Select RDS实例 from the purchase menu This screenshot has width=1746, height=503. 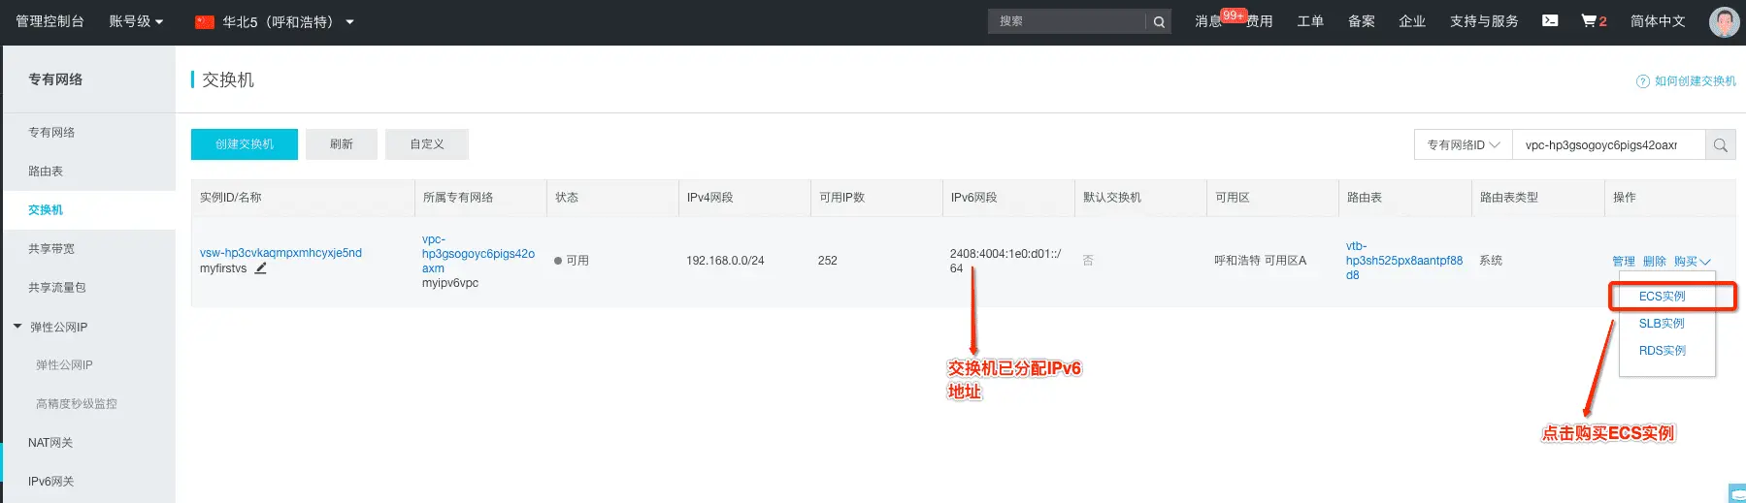point(1662,351)
